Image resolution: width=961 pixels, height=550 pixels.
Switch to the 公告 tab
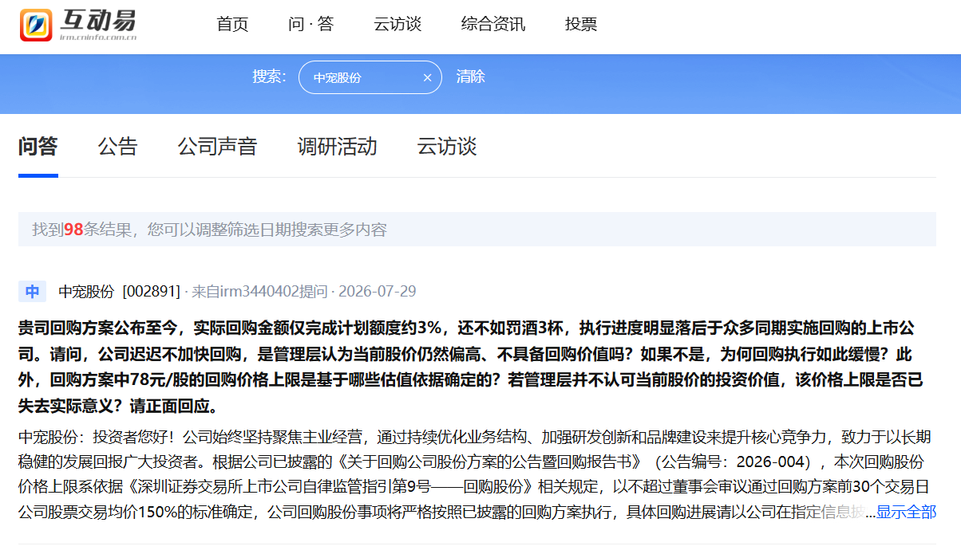click(x=118, y=147)
